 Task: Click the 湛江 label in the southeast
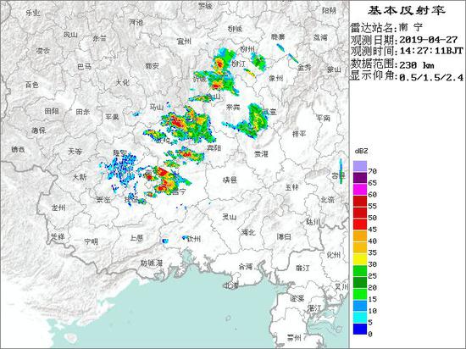[315, 308]
